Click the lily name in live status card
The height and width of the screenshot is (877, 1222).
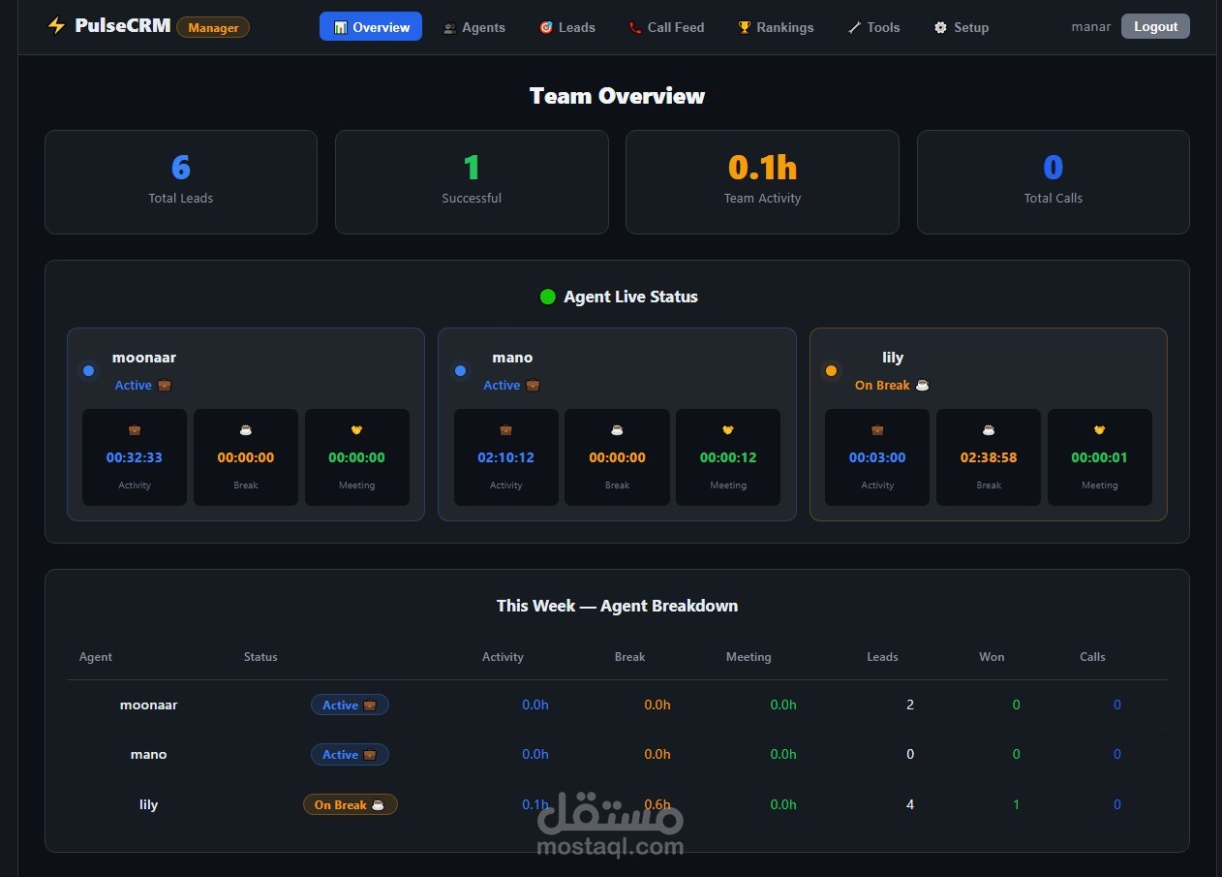[893, 358]
